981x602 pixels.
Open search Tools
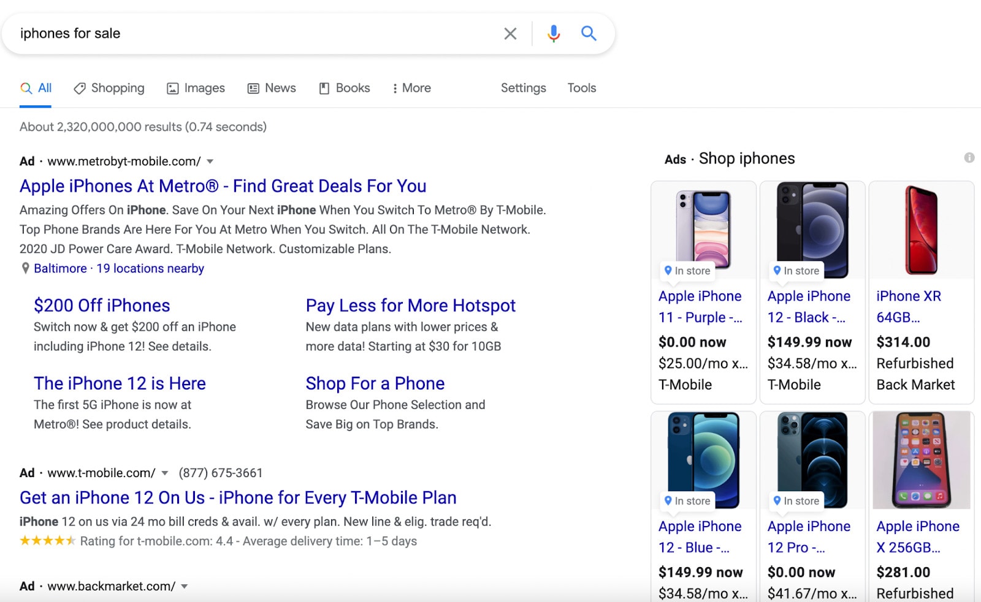[x=582, y=88]
